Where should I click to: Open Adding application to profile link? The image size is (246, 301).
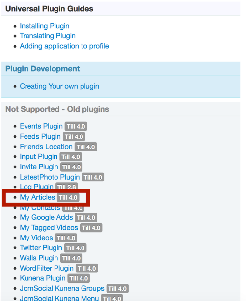click(x=64, y=46)
